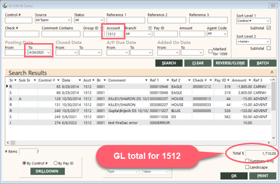This screenshot has height=184, width=280.
Task: Open the Check # column header filter
Action: tap(211, 80)
